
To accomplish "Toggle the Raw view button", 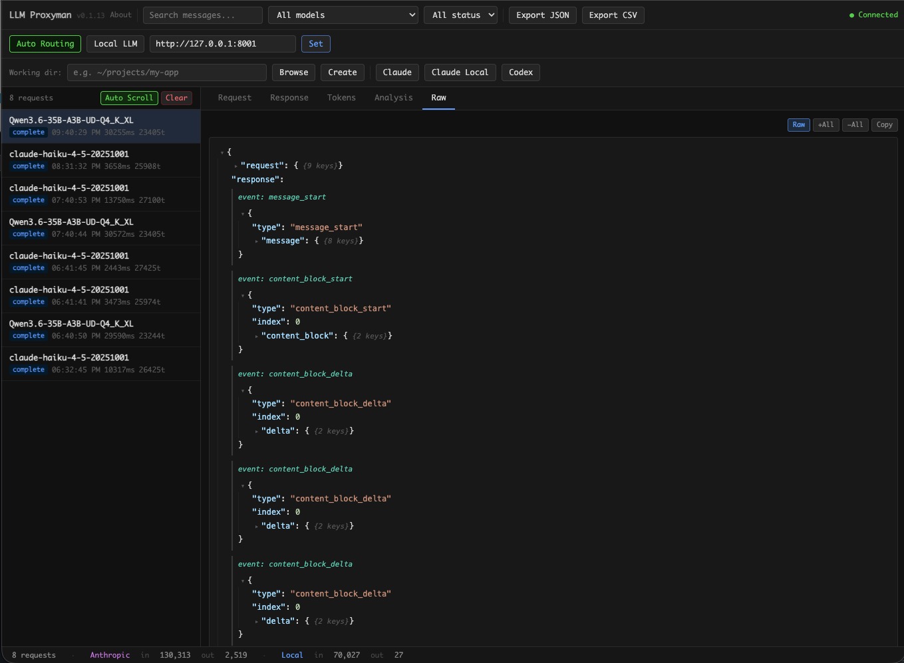I will (799, 124).
